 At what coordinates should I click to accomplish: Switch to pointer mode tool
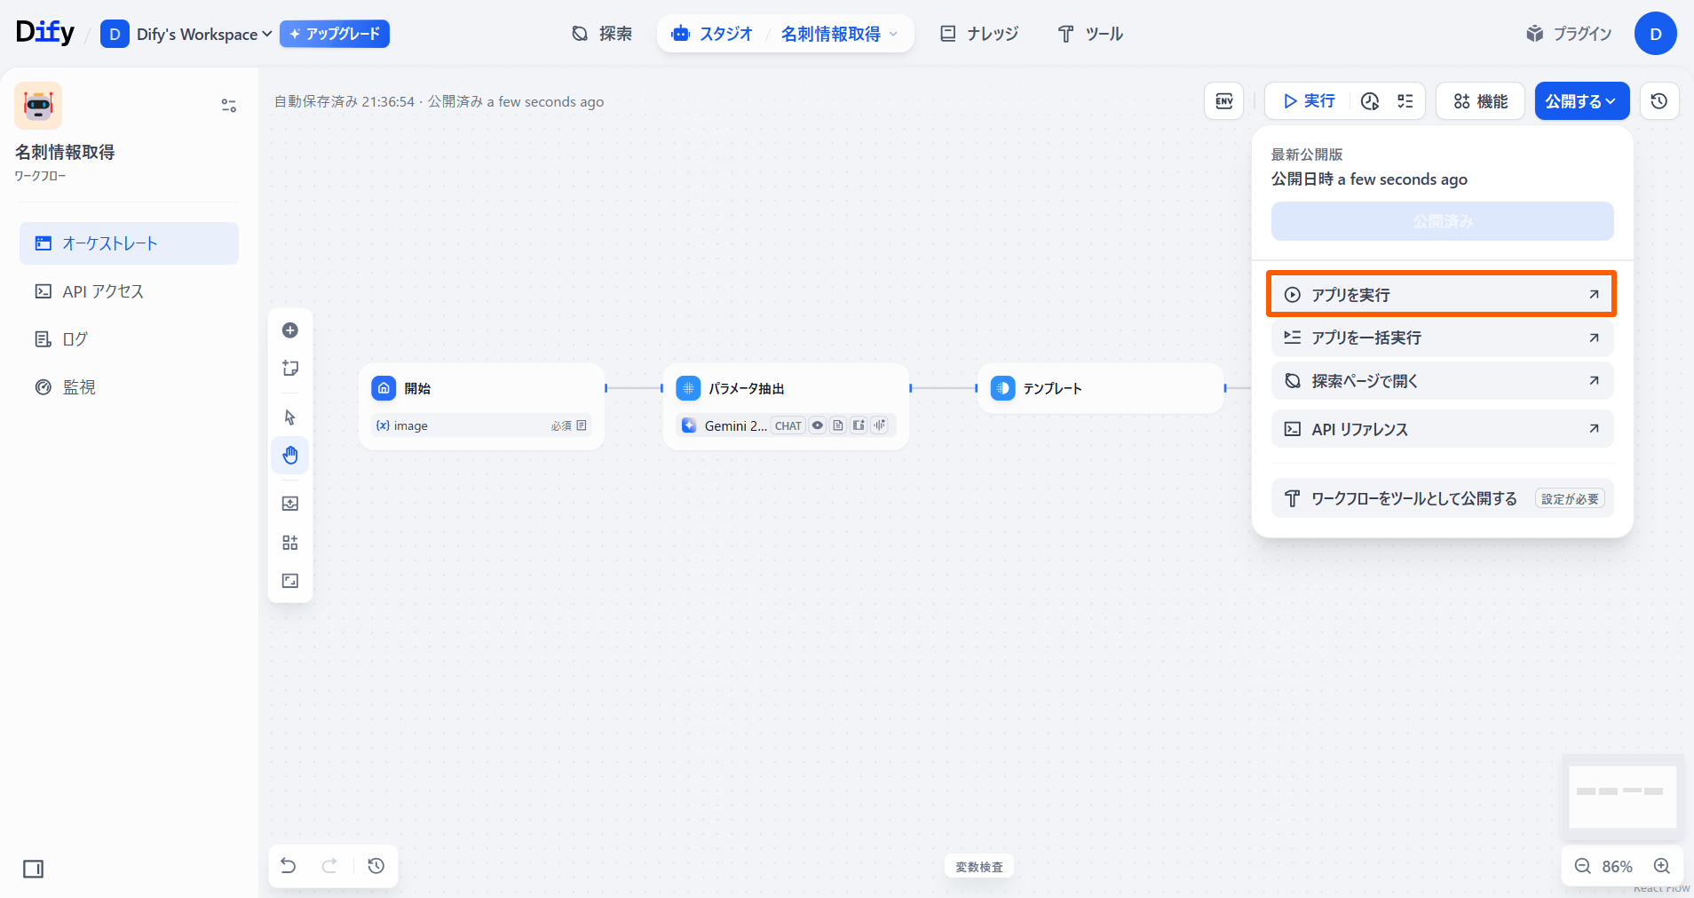289,417
